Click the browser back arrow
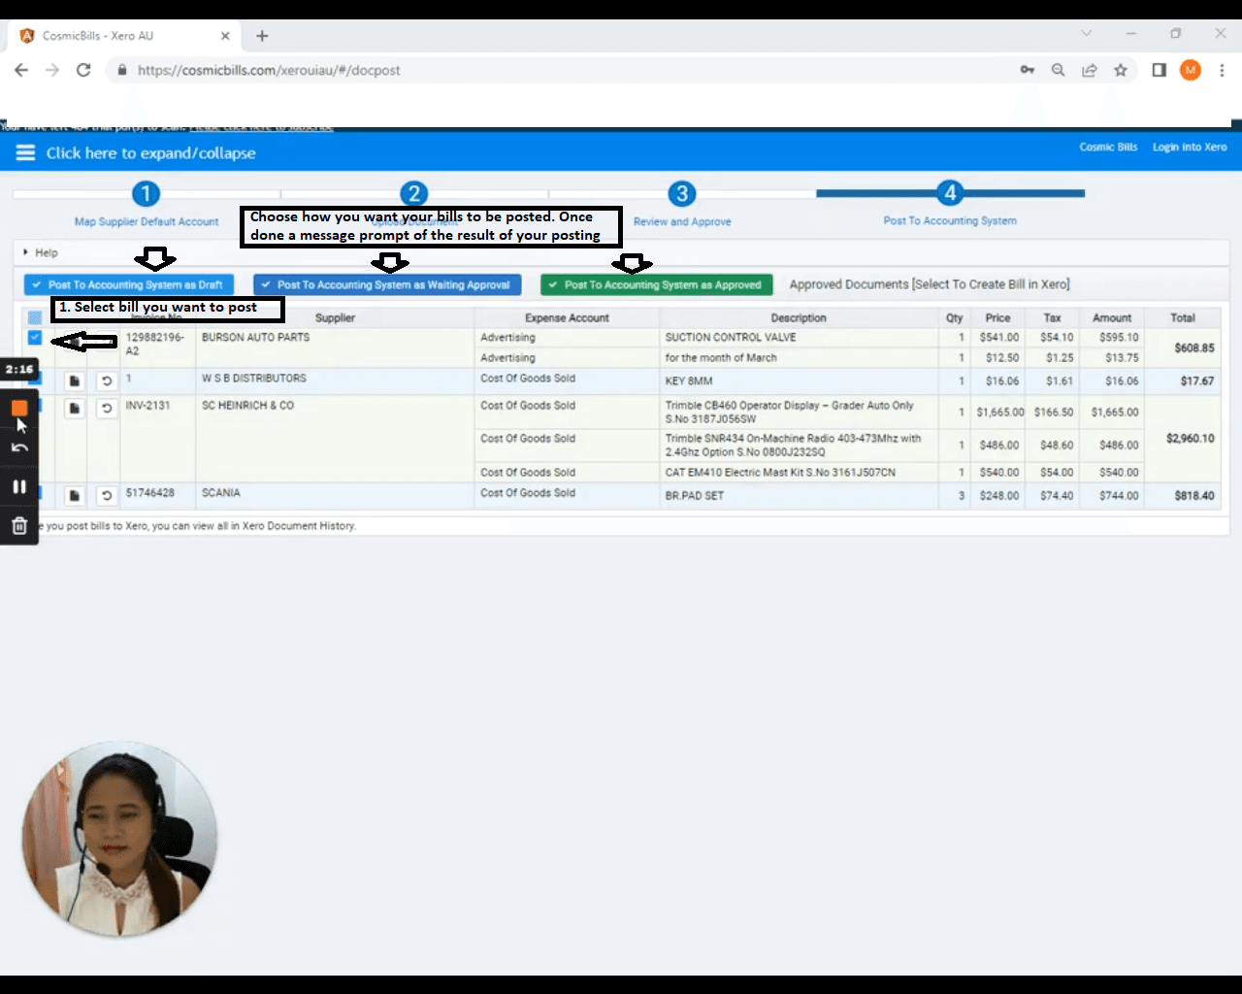Viewport: 1242px width, 994px height. 21,70
